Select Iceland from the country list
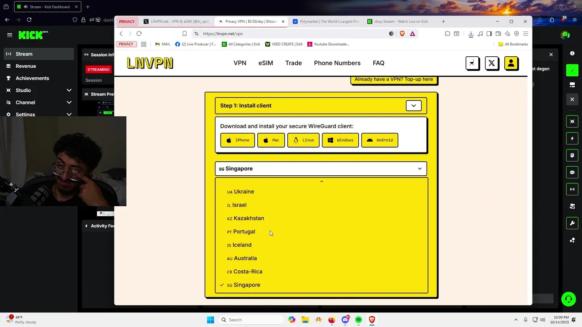 239,245
